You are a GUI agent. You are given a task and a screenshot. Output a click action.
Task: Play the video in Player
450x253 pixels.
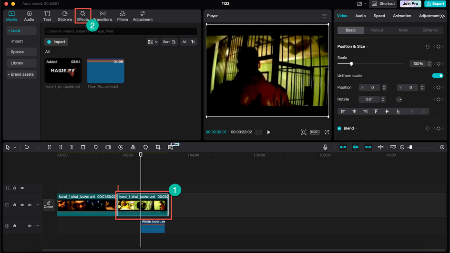click(269, 132)
